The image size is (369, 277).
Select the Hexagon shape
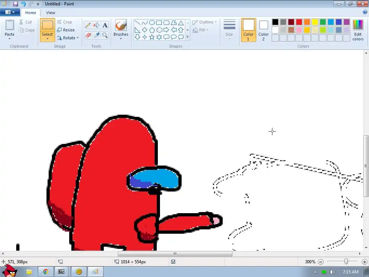click(x=159, y=30)
